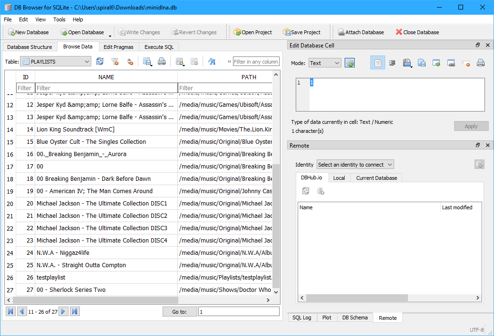Toggle word wrap page icon in cell editor

[x=378, y=63]
